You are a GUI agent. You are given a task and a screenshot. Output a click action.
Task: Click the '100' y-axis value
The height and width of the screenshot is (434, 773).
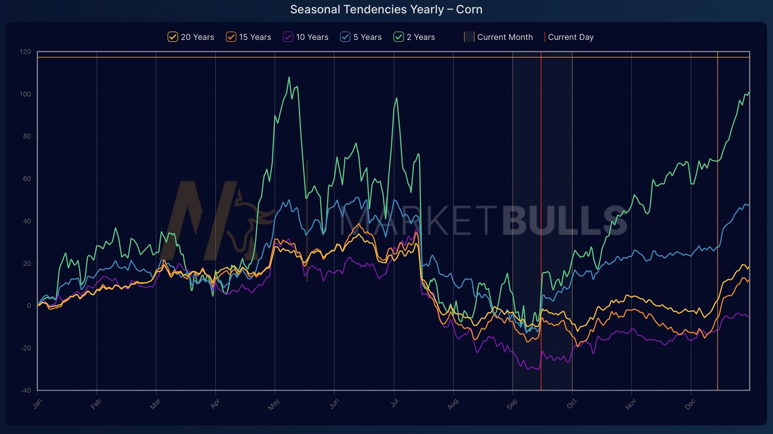[x=25, y=94]
